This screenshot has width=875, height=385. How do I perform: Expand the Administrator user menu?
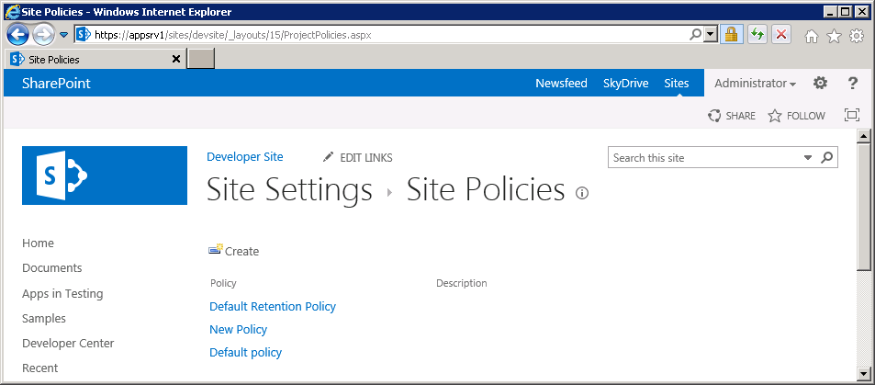click(x=755, y=84)
